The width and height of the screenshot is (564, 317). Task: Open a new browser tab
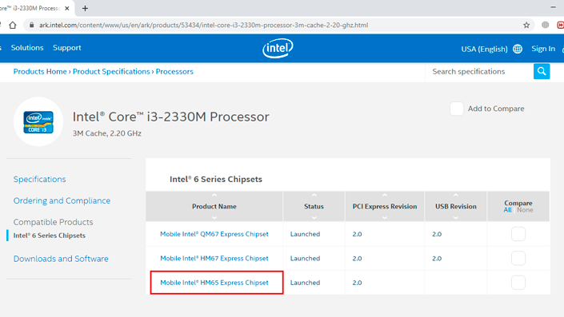(x=85, y=8)
